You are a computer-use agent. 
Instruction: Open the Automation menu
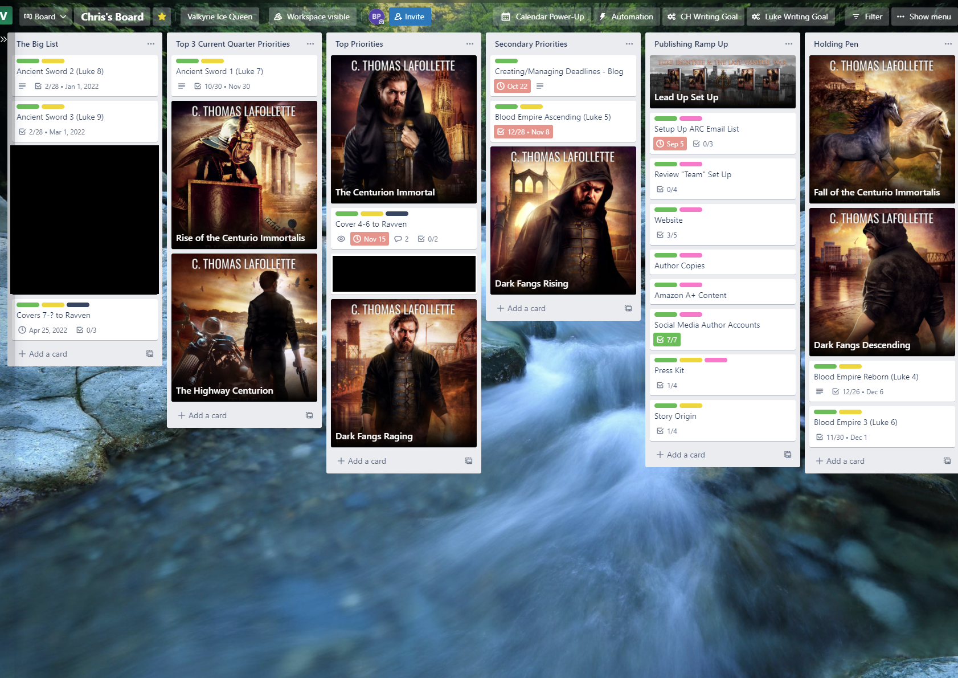[x=627, y=17]
